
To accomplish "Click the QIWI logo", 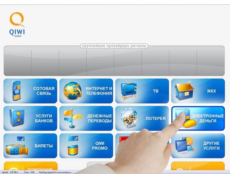I will tap(17, 24).
